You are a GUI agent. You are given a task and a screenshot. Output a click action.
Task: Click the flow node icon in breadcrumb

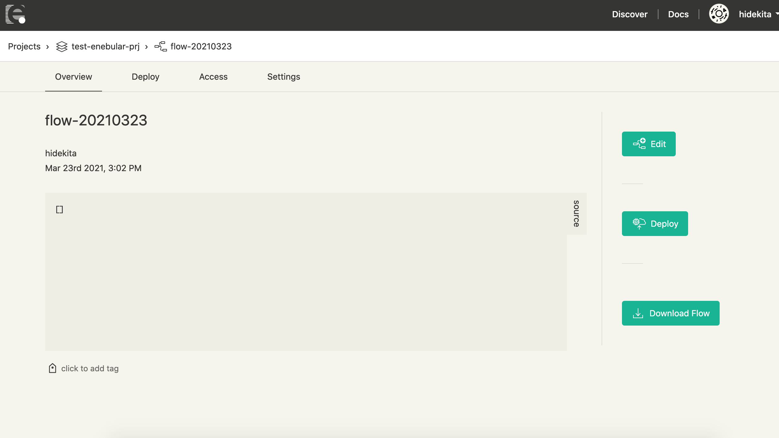point(160,47)
